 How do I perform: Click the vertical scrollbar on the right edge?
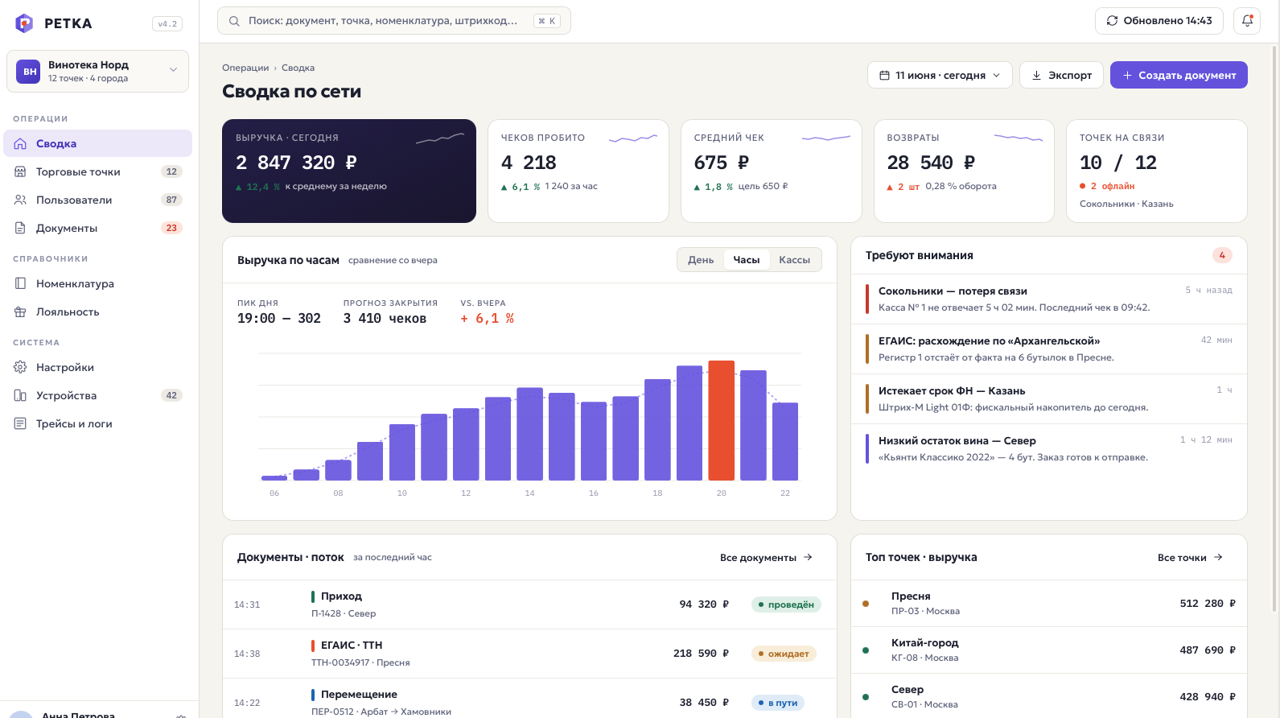tap(1274, 330)
